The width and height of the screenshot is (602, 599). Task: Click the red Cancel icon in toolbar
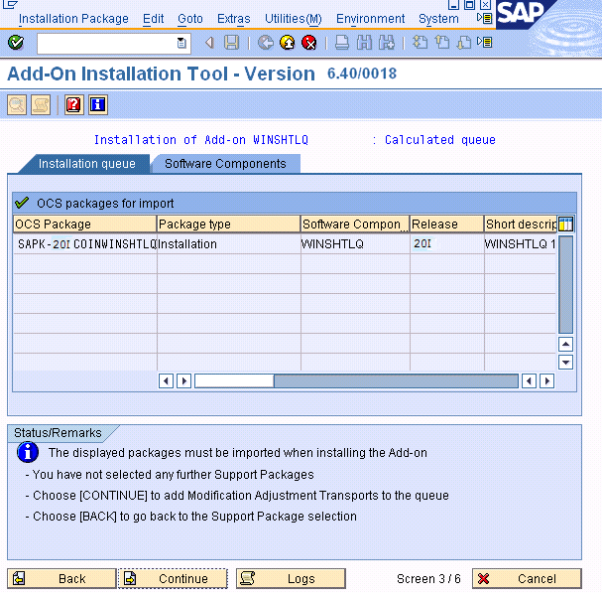tap(309, 43)
